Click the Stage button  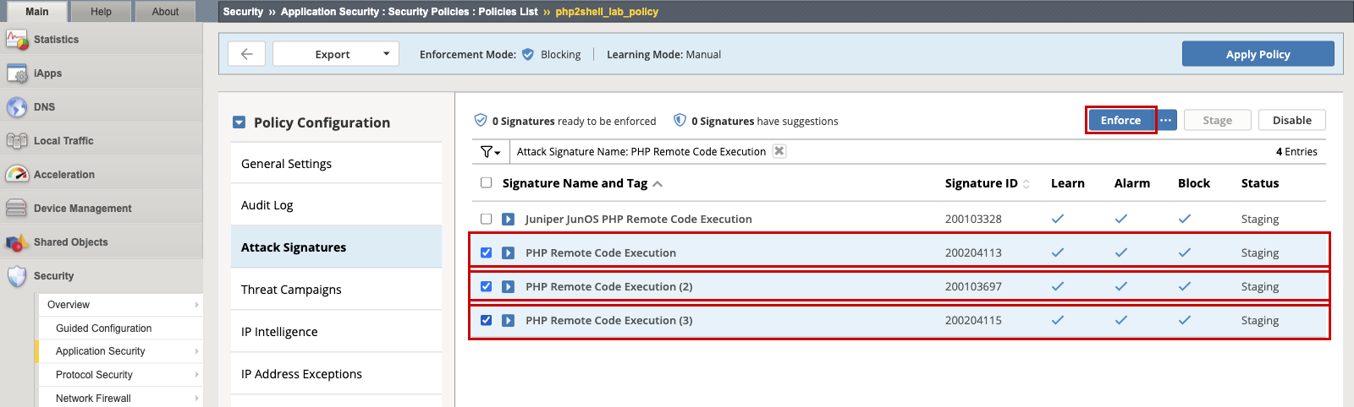click(1217, 120)
